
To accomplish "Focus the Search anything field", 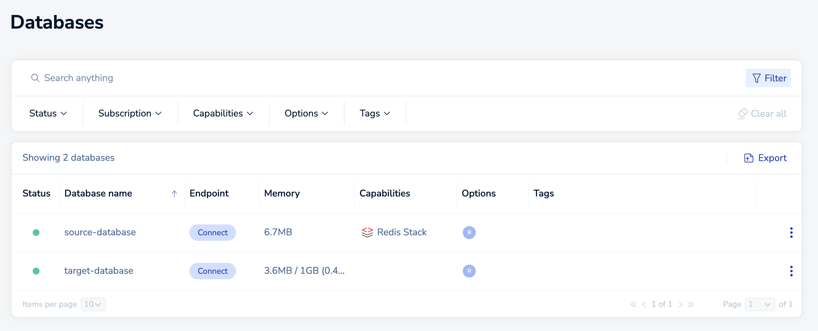I will click(x=204, y=78).
